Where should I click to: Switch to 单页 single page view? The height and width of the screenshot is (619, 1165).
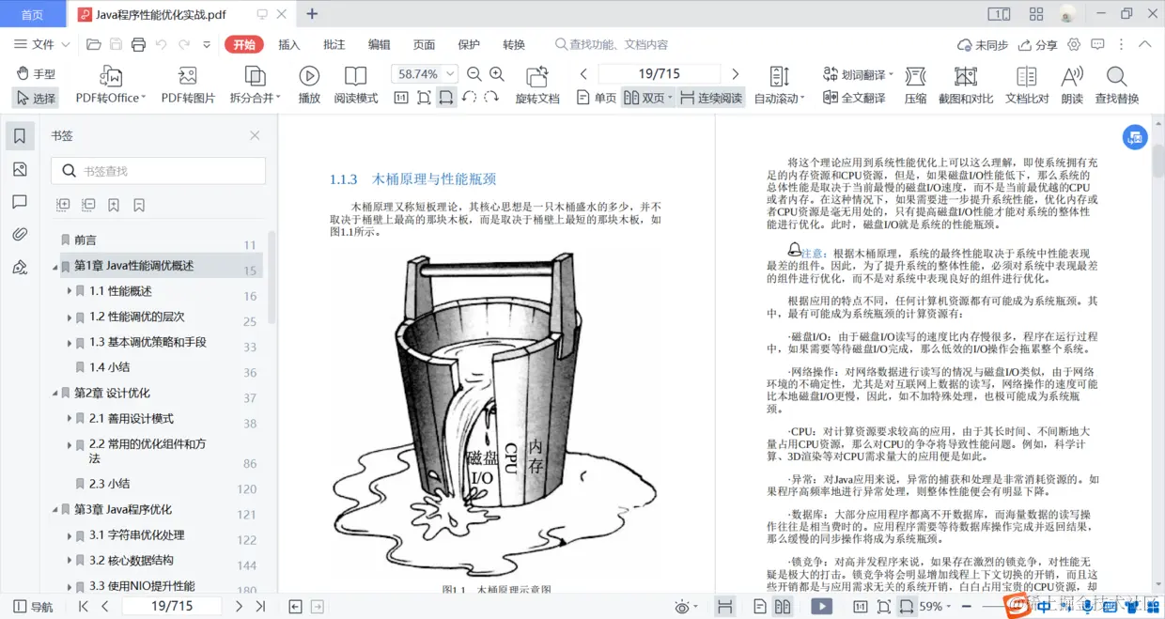pyautogui.click(x=596, y=98)
